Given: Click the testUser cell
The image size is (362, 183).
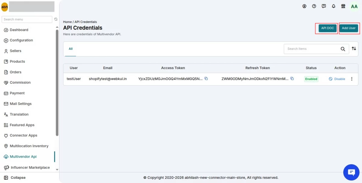Looking at the screenshot, I should click(x=74, y=79).
